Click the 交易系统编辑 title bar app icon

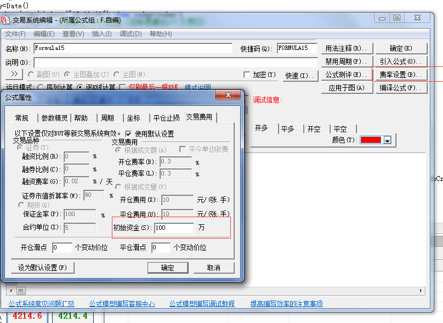(5, 20)
